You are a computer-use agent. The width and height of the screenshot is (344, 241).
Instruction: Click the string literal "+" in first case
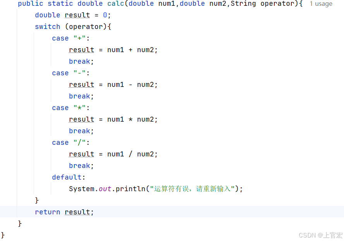pyautogui.click(x=80, y=38)
